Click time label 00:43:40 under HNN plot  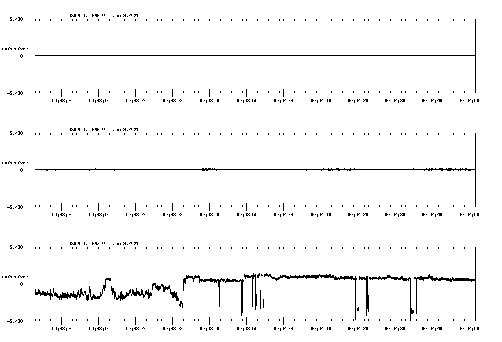(x=210, y=214)
